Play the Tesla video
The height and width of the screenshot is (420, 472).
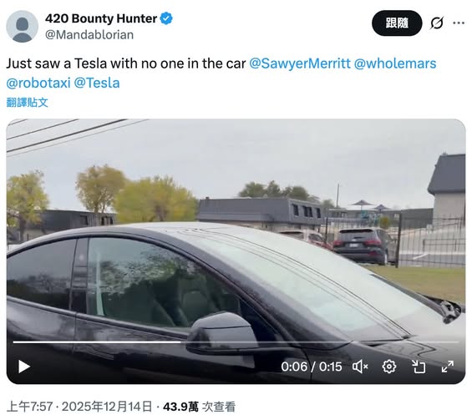point(24,367)
